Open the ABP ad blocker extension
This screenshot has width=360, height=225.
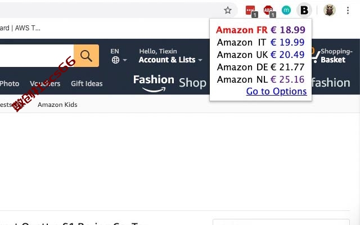click(x=269, y=11)
